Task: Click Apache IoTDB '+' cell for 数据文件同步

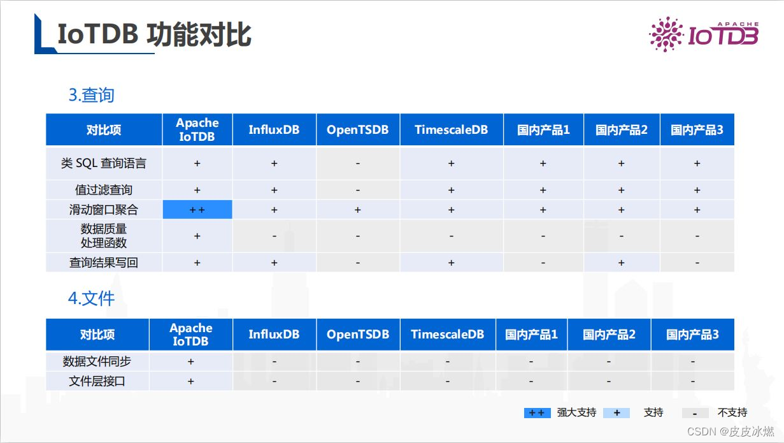Action: [191, 361]
